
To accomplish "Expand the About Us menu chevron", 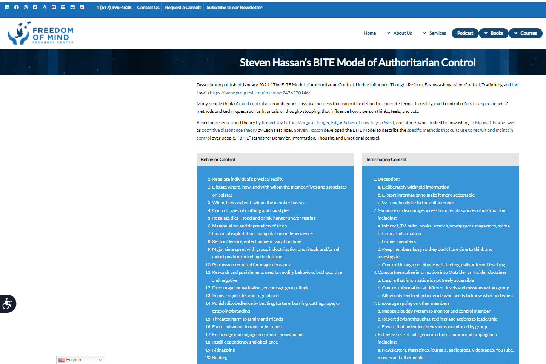I will click(389, 33).
